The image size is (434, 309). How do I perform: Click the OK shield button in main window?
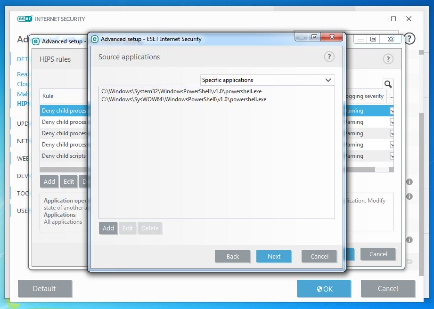(x=324, y=289)
